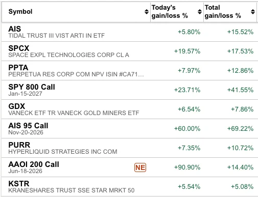Image resolution: width=258 pixels, height=197 pixels.
Task: Open the SPY 800 Call position
Action: [x=32, y=87]
